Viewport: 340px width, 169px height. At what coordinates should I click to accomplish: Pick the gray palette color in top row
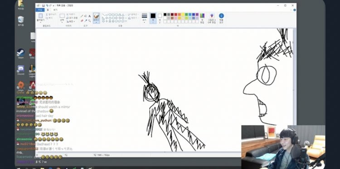pos(169,14)
